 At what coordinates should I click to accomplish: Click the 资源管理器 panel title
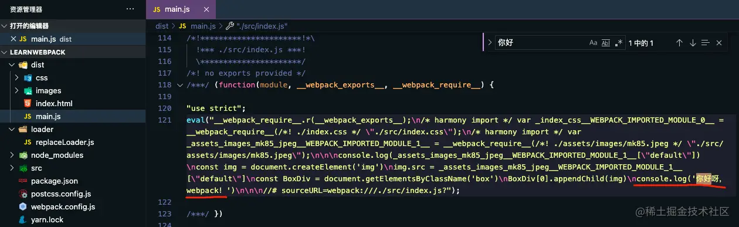pos(26,9)
